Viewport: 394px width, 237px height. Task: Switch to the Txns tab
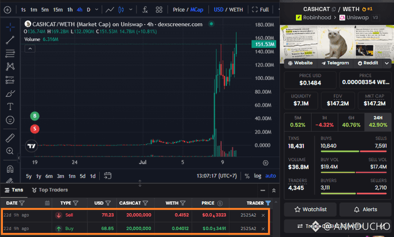(14, 190)
